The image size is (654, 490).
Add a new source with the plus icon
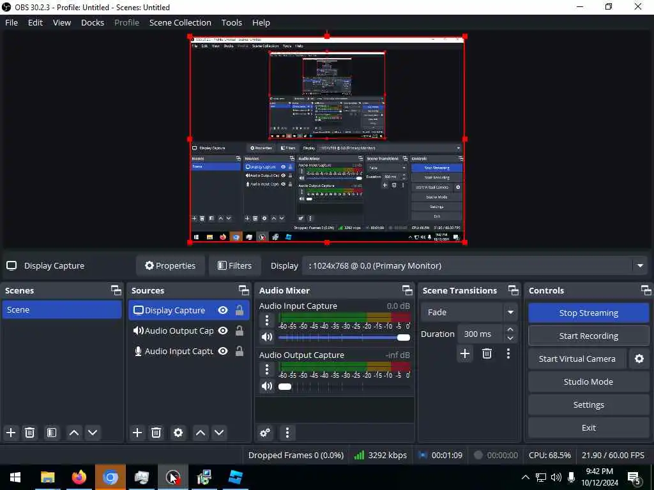point(137,433)
